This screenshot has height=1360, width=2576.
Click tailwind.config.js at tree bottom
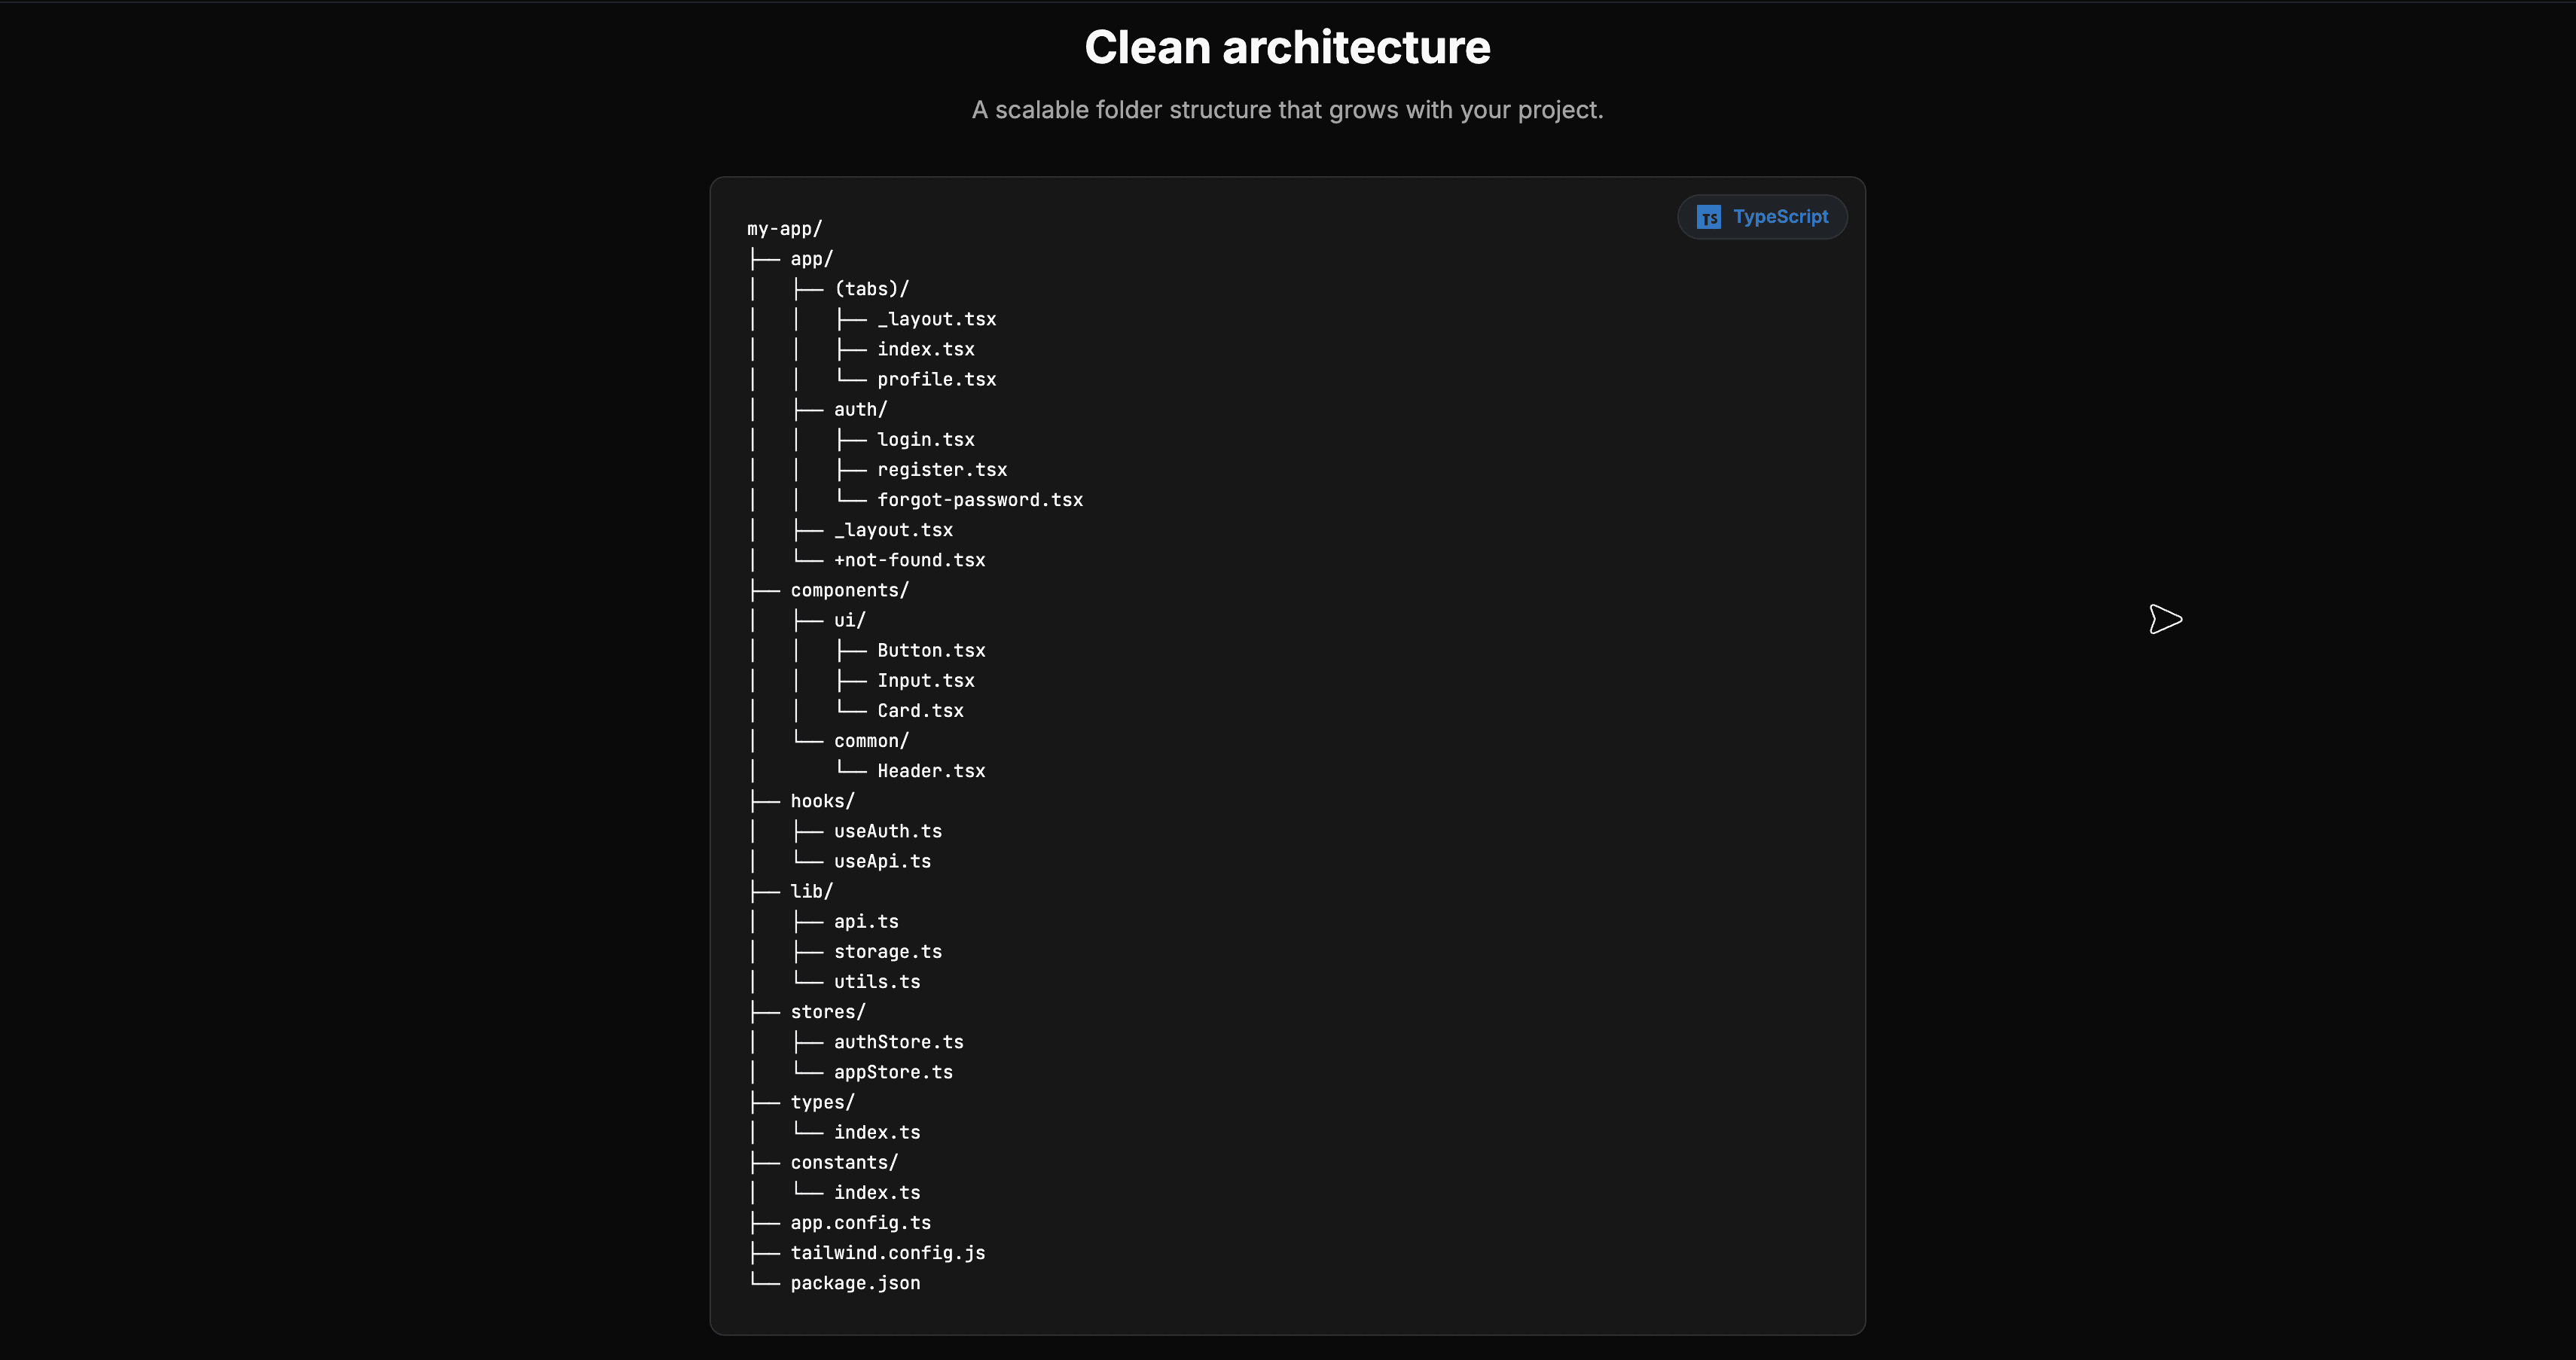pos(887,1252)
